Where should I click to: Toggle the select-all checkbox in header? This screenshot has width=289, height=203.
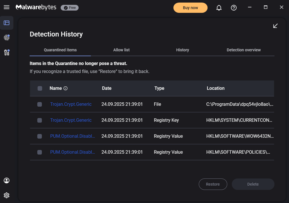pyautogui.click(x=40, y=88)
